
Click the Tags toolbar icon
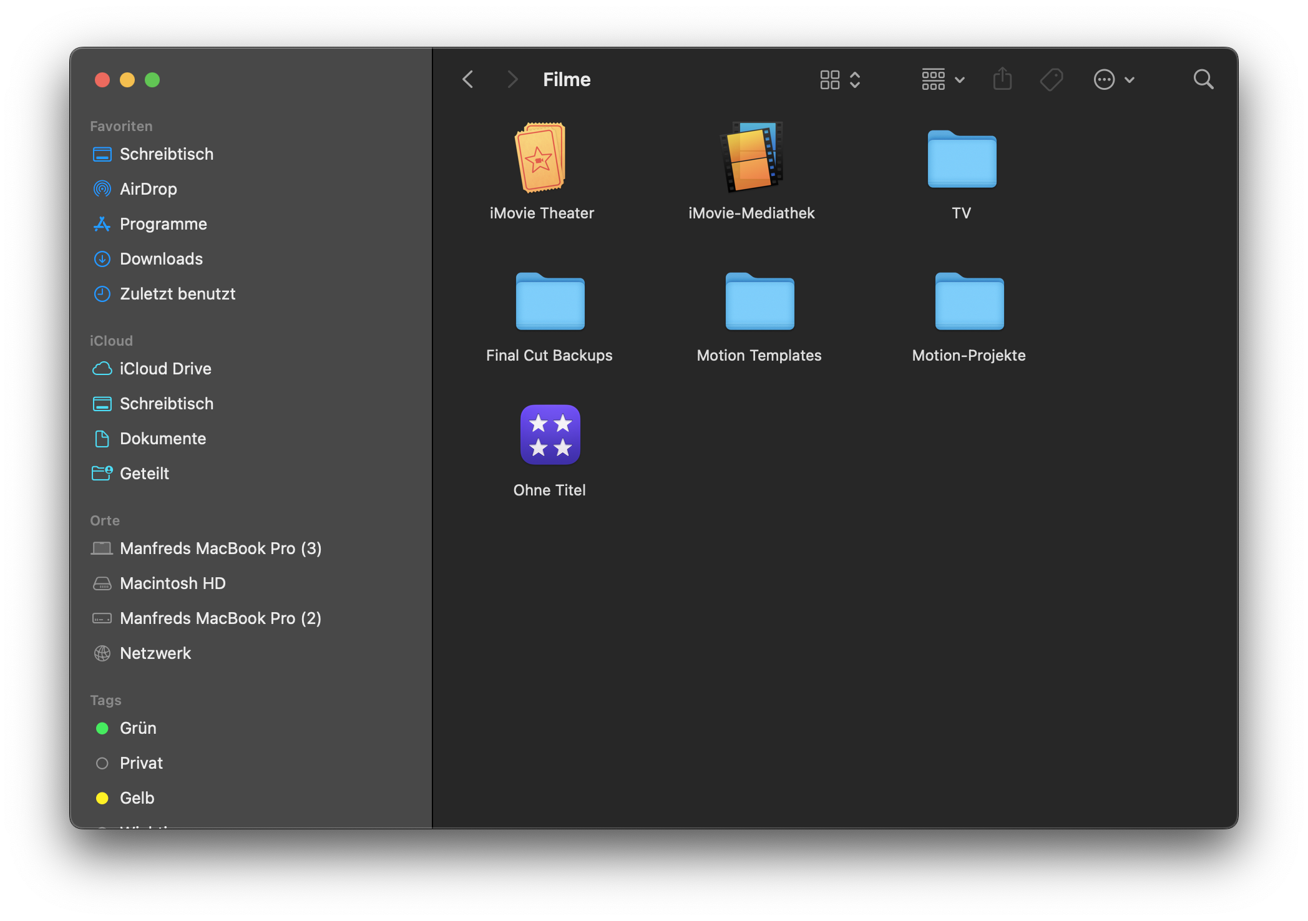point(1052,79)
